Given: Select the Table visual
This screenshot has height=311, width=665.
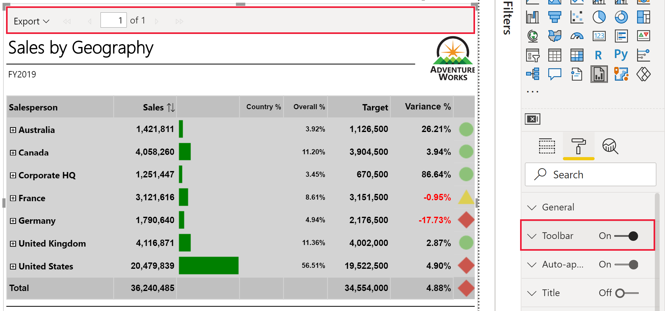Looking at the screenshot, I should click(555, 55).
